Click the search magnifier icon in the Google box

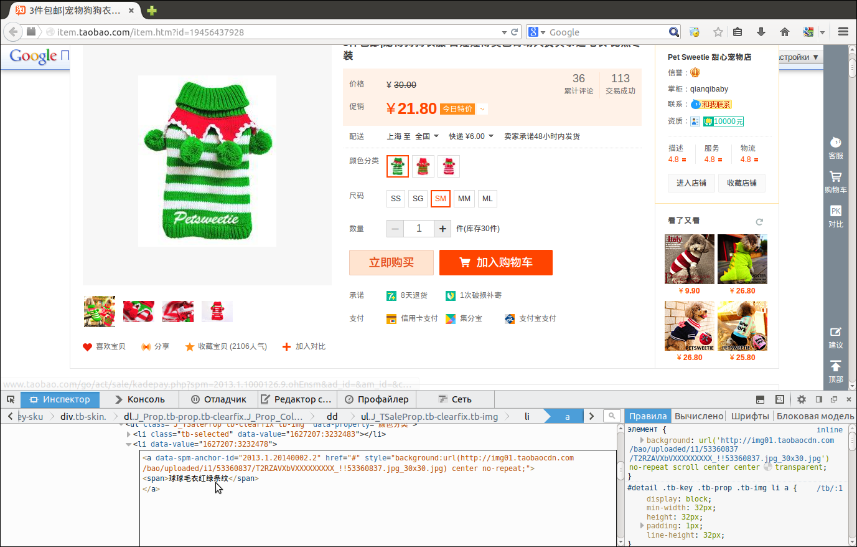click(x=674, y=32)
